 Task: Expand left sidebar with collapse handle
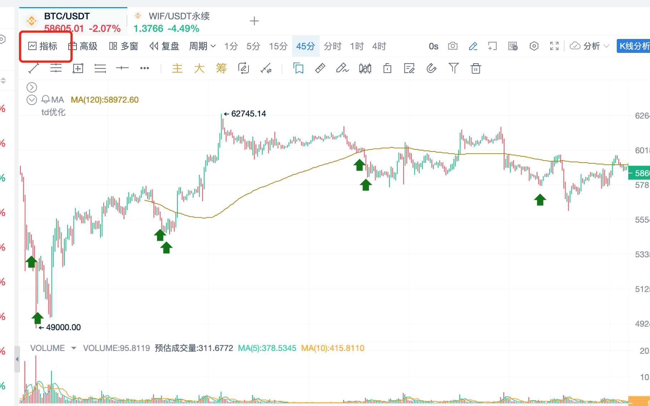(17, 359)
